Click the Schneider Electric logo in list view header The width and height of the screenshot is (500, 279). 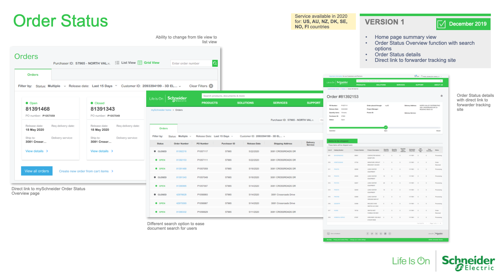point(177,99)
